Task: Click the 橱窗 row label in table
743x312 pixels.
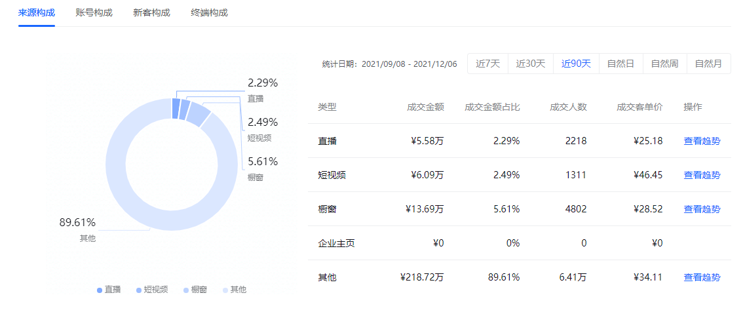Action: [x=327, y=209]
